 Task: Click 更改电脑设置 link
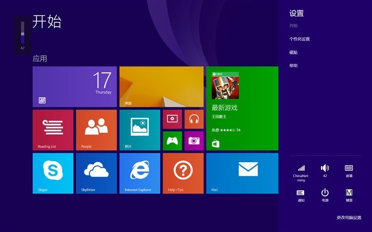click(x=349, y=218)
